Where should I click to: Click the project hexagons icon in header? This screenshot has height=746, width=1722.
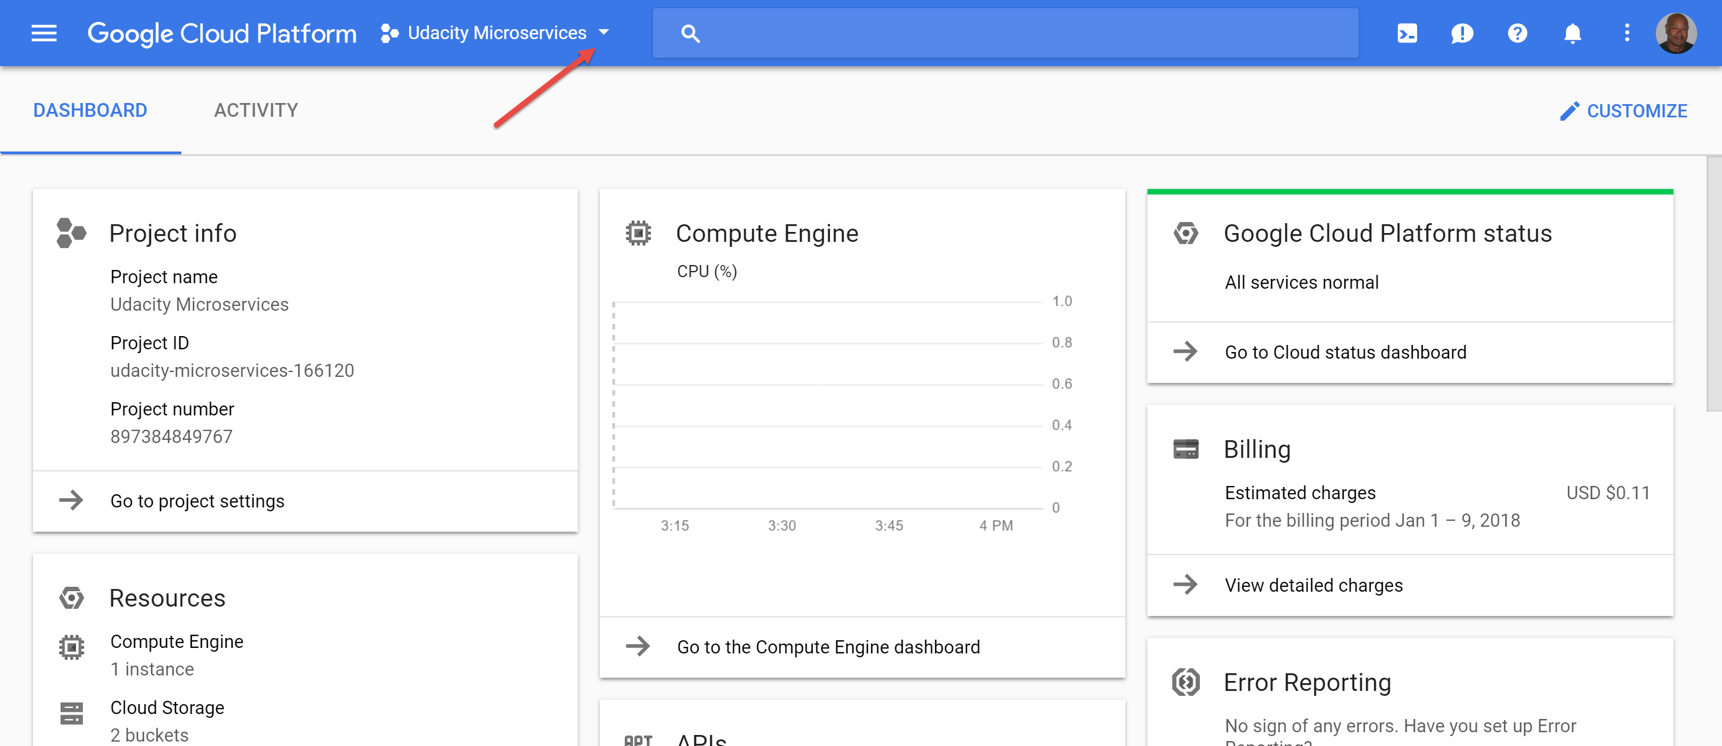[x=389, y=34]
